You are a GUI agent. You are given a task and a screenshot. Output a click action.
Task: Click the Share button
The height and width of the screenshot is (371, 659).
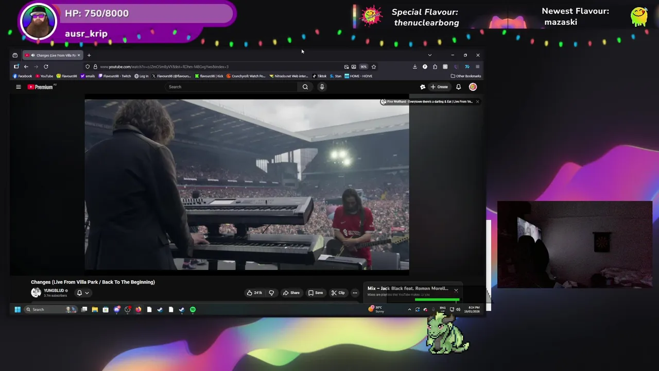[291, 293]
